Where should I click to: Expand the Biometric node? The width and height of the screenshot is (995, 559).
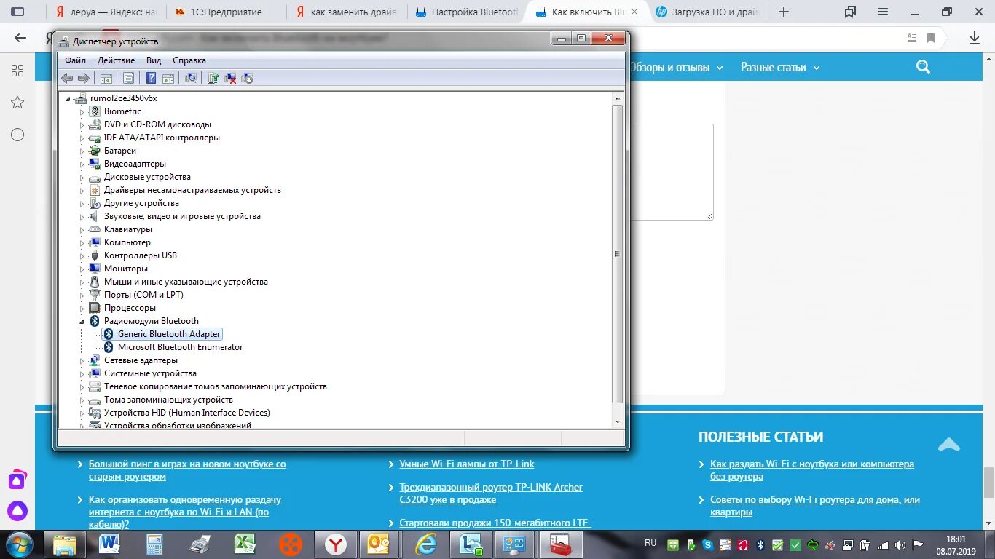click(82, 111)
